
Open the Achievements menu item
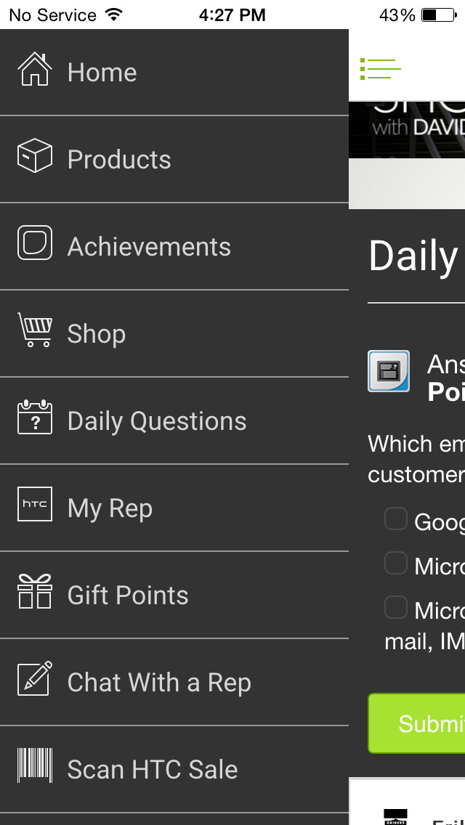149,247
